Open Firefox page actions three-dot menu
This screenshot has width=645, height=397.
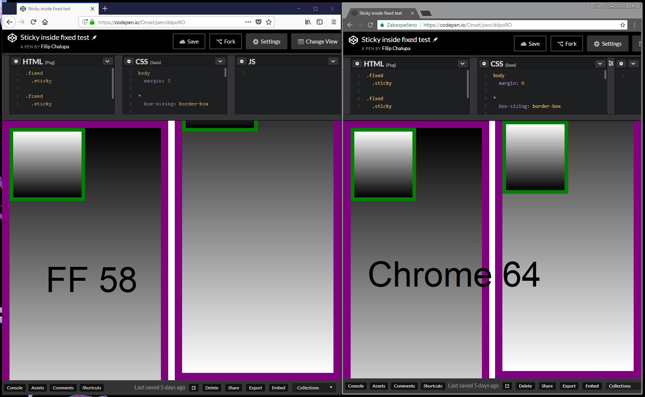pos(248,22)
